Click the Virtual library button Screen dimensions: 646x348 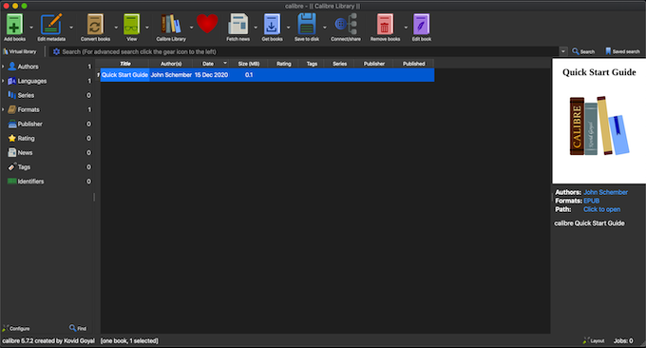click(x=20, y=51)
